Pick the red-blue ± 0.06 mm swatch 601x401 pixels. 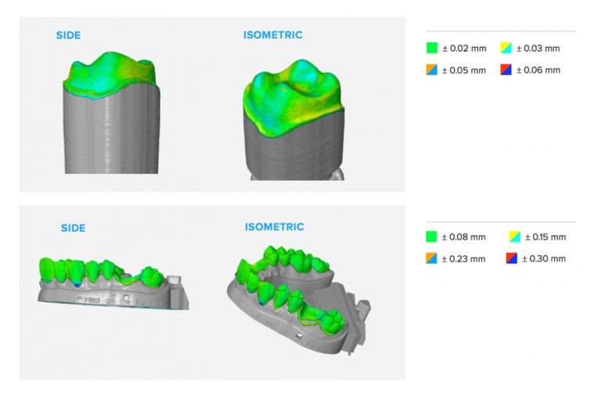coord(506,70)
